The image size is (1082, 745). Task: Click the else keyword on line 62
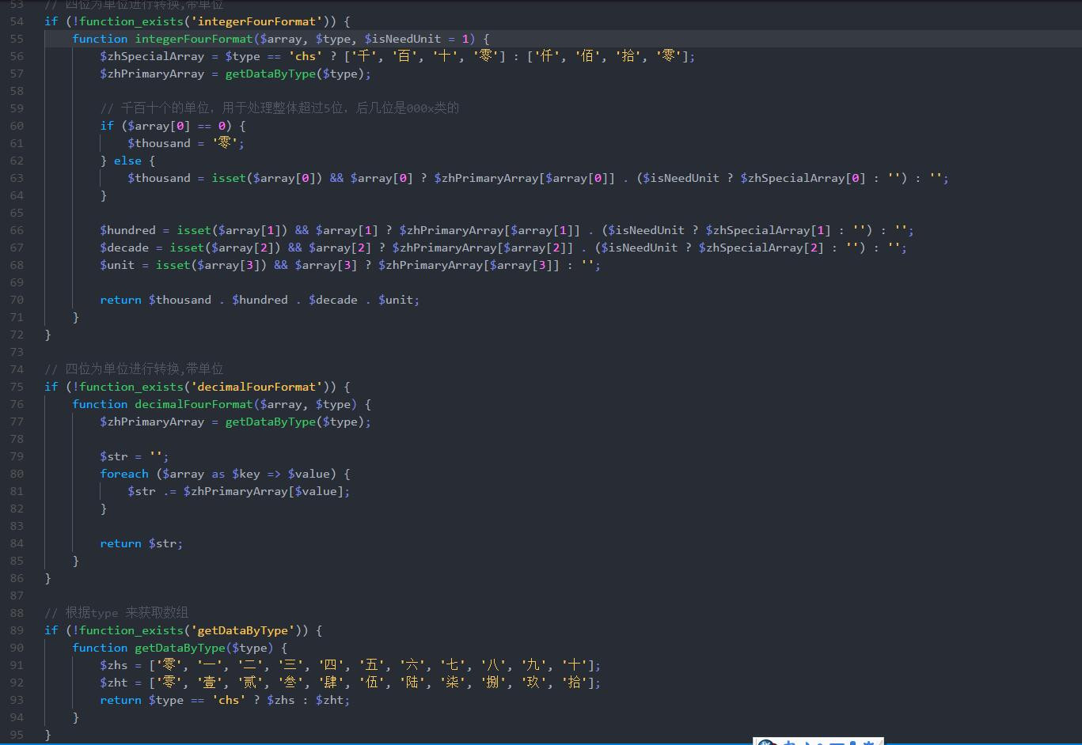point(127,161)
